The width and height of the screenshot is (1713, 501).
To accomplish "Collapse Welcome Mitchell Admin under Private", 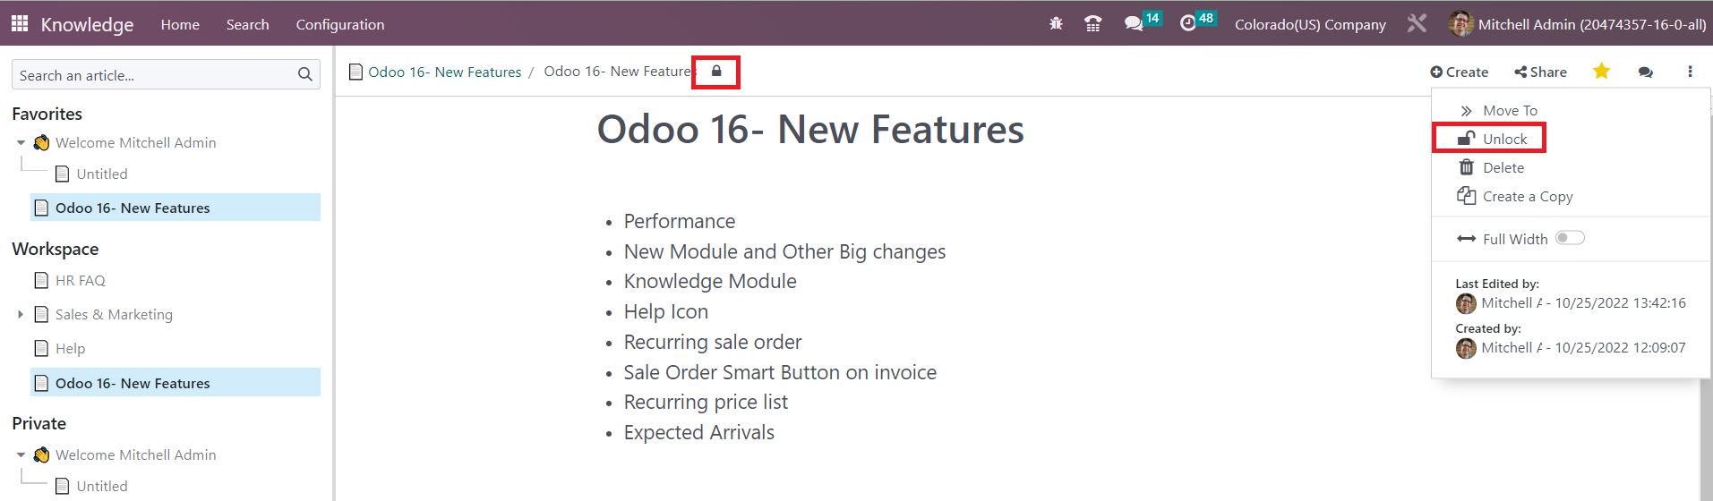I will pyautogui.click(x=21, y=455).
